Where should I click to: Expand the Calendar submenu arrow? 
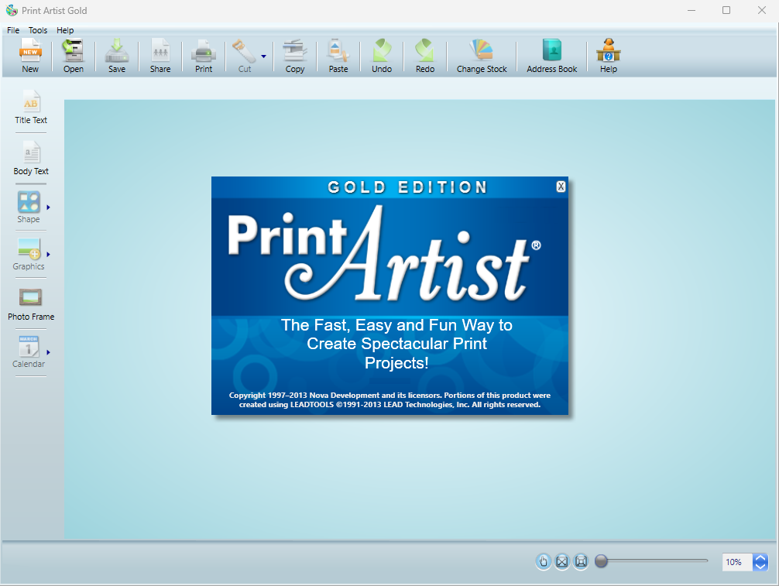tap(48, 352)
